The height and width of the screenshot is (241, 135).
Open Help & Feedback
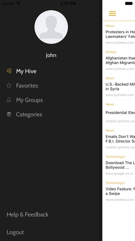(x=28, y=214)
